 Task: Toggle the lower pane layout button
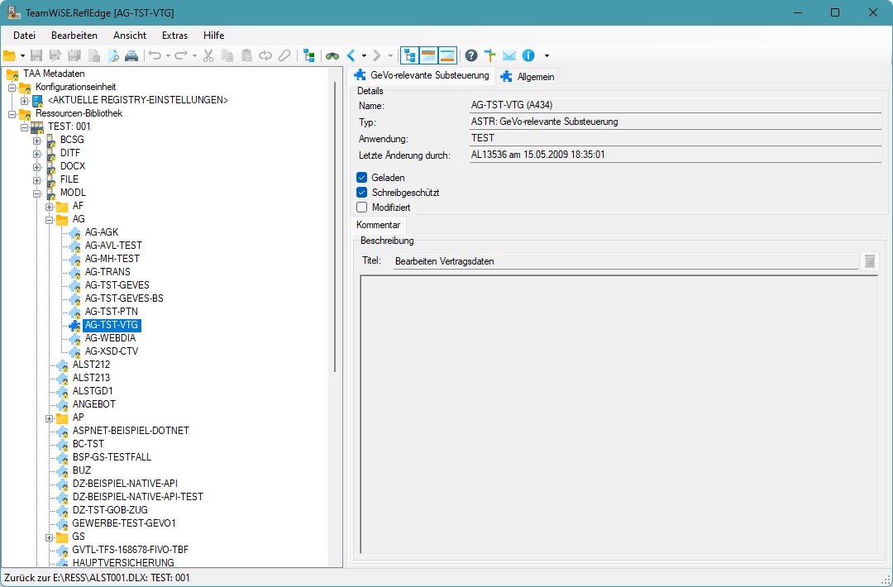click(x=447, y=55)
